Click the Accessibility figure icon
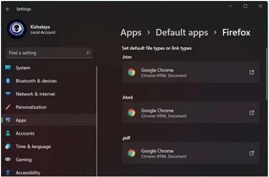This screenshot has height=177, width=269. coord(8,173)
